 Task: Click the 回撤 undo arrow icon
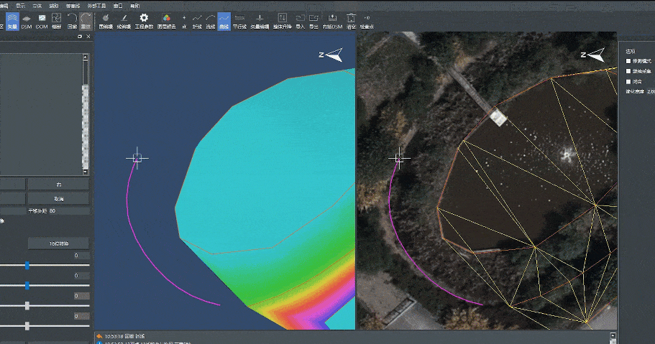coord(71,19)
